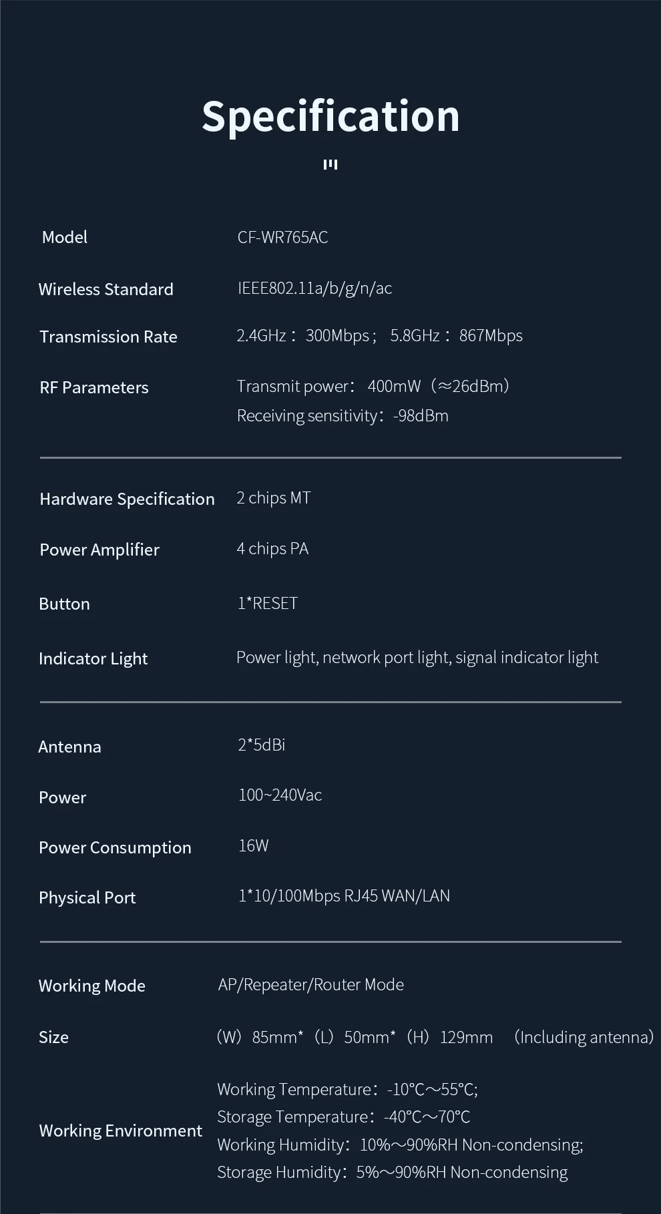Click the 4 chips PA value
Image resolution: width=661 pixels, height=1214 pixels.
[272, 548]
